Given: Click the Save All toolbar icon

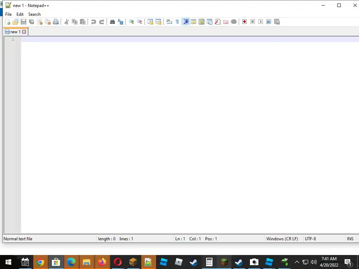Looking at the screenshot, I should pos(32,22).
